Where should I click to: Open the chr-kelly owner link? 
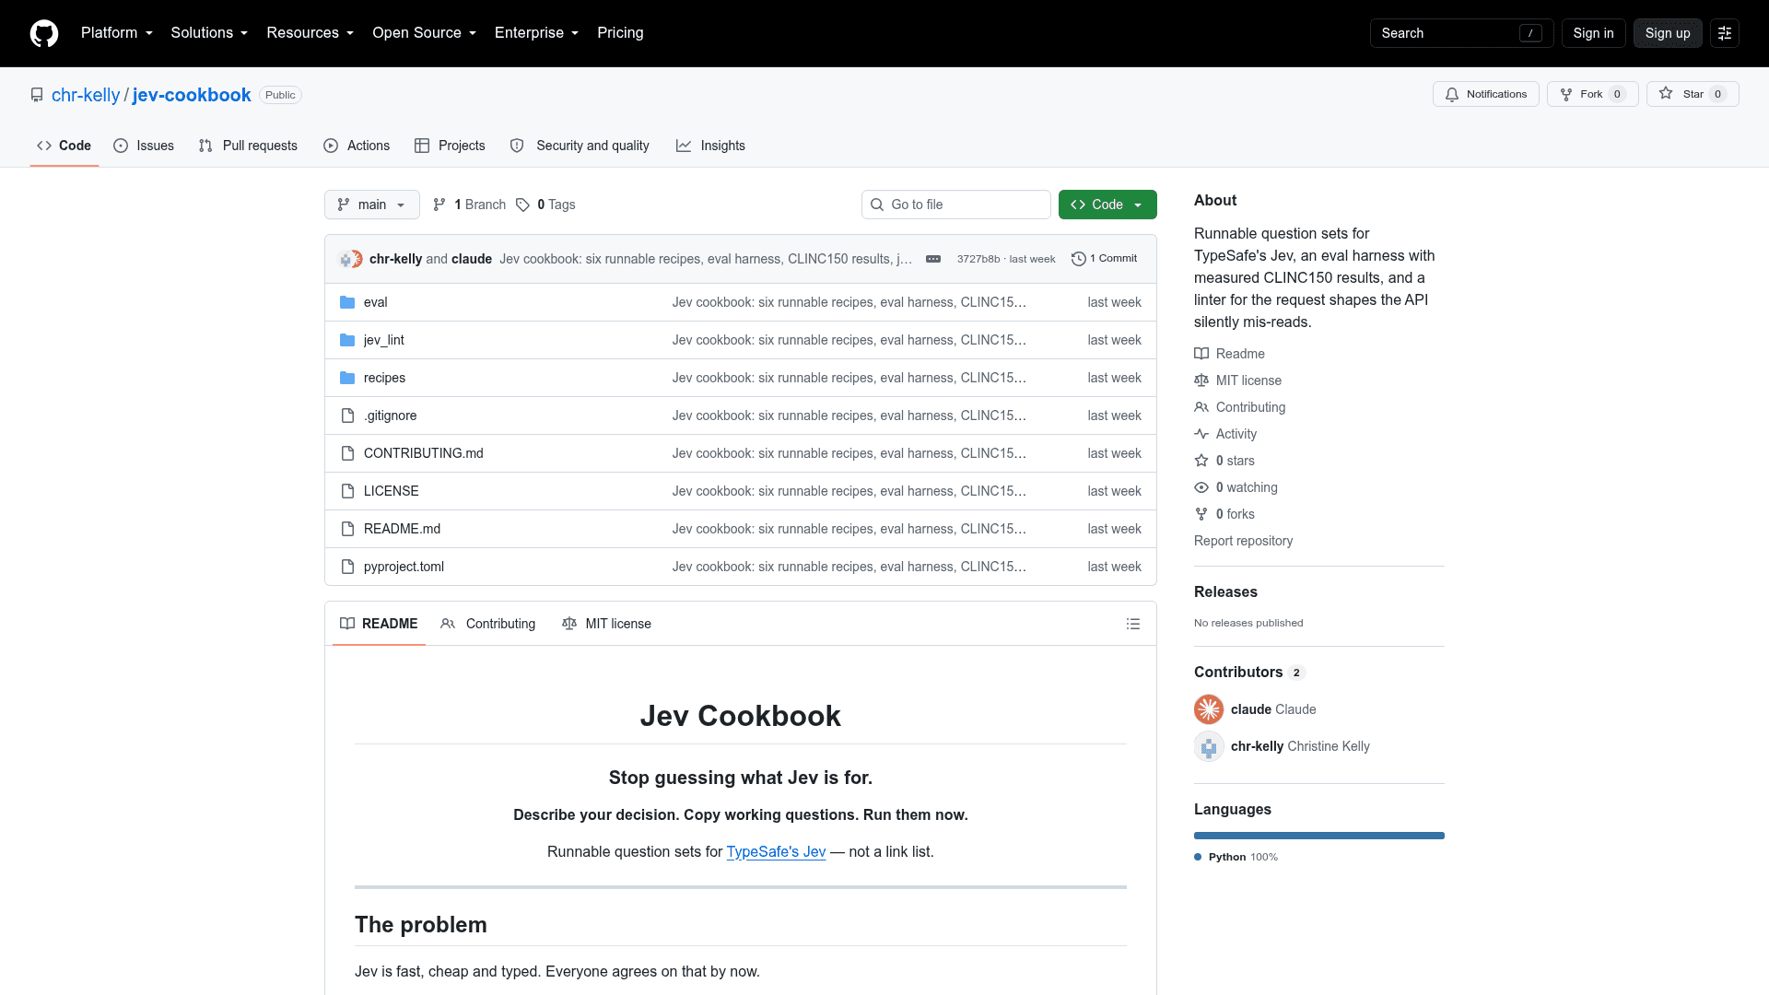coord(86,95)
